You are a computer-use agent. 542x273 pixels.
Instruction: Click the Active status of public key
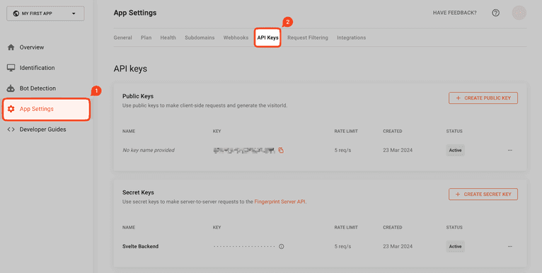pos(455,151)
